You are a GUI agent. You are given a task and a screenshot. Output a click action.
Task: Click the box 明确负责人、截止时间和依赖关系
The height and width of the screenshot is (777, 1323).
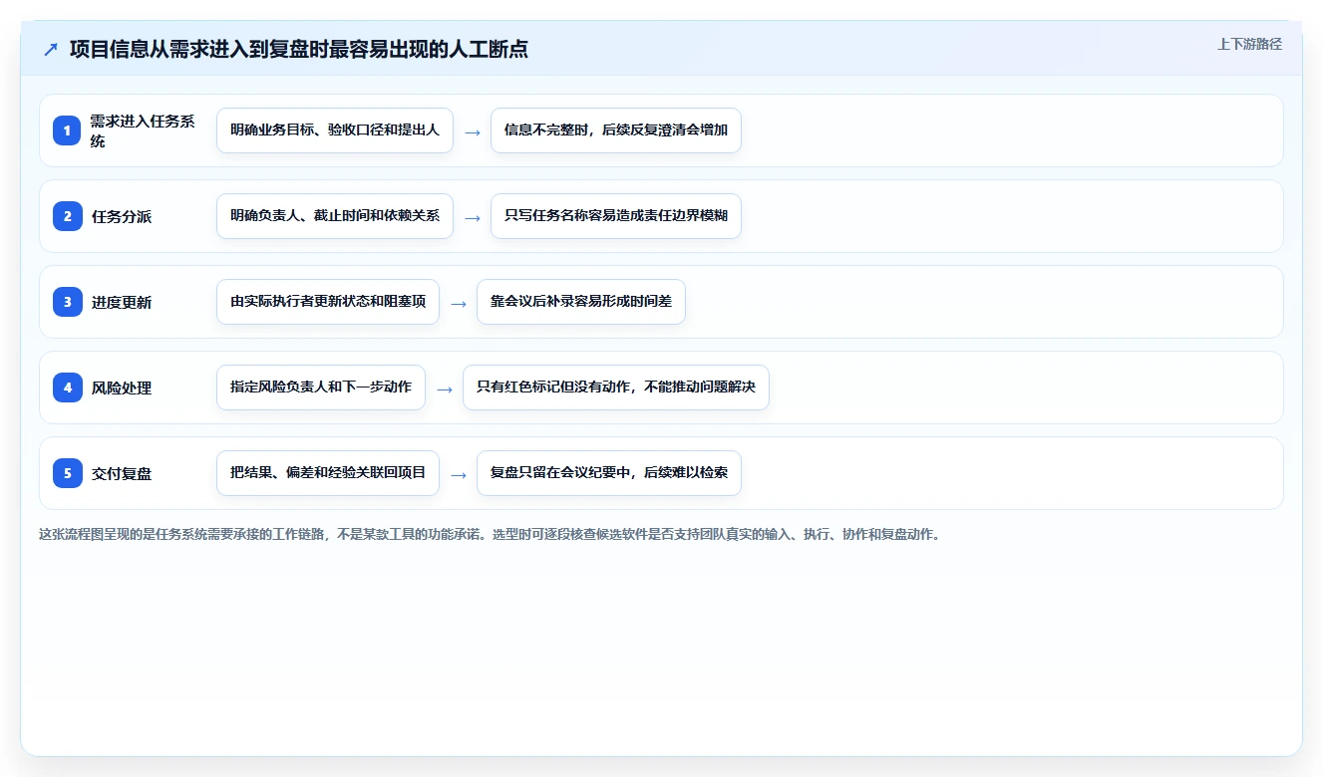[x=335, y=216]
